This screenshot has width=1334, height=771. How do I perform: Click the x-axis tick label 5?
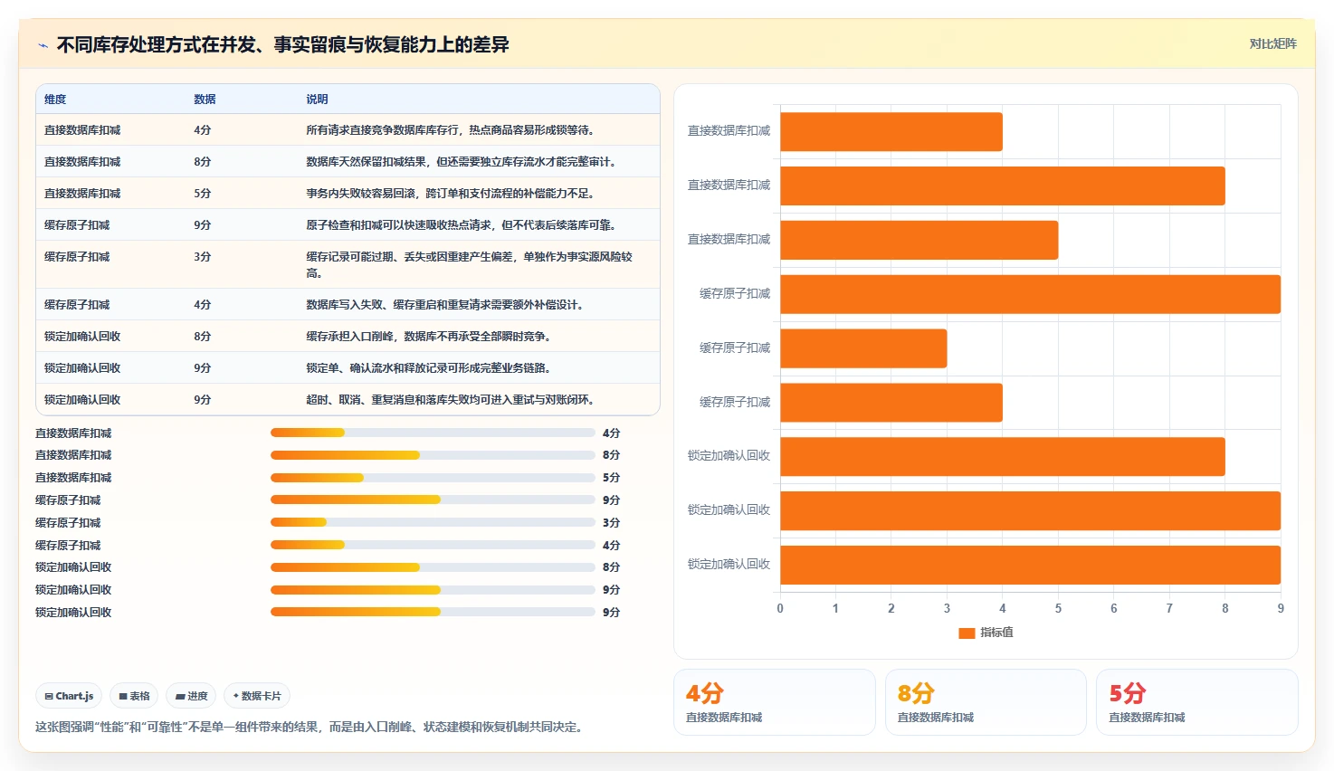point(1058,608)
